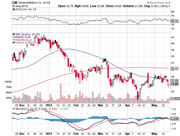Click the MA(200) 36.22 legend text

(24, 40)
